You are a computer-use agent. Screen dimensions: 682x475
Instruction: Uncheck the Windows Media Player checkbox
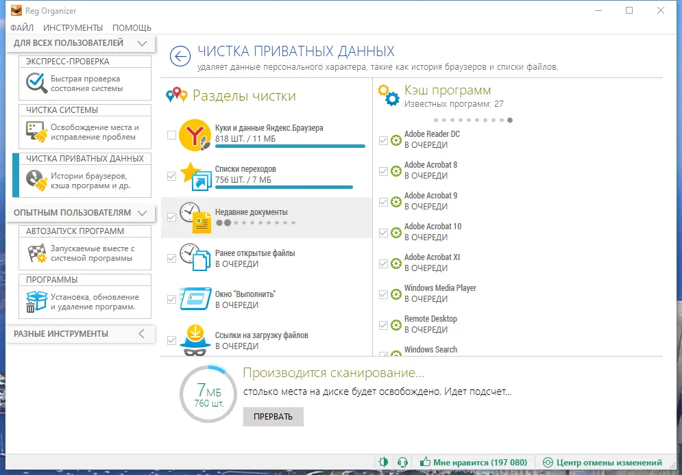point(383,294)
